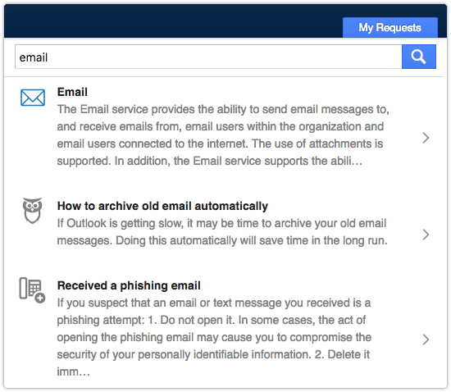
Task: Click into the search field containing email
Action: click(208, 57)
